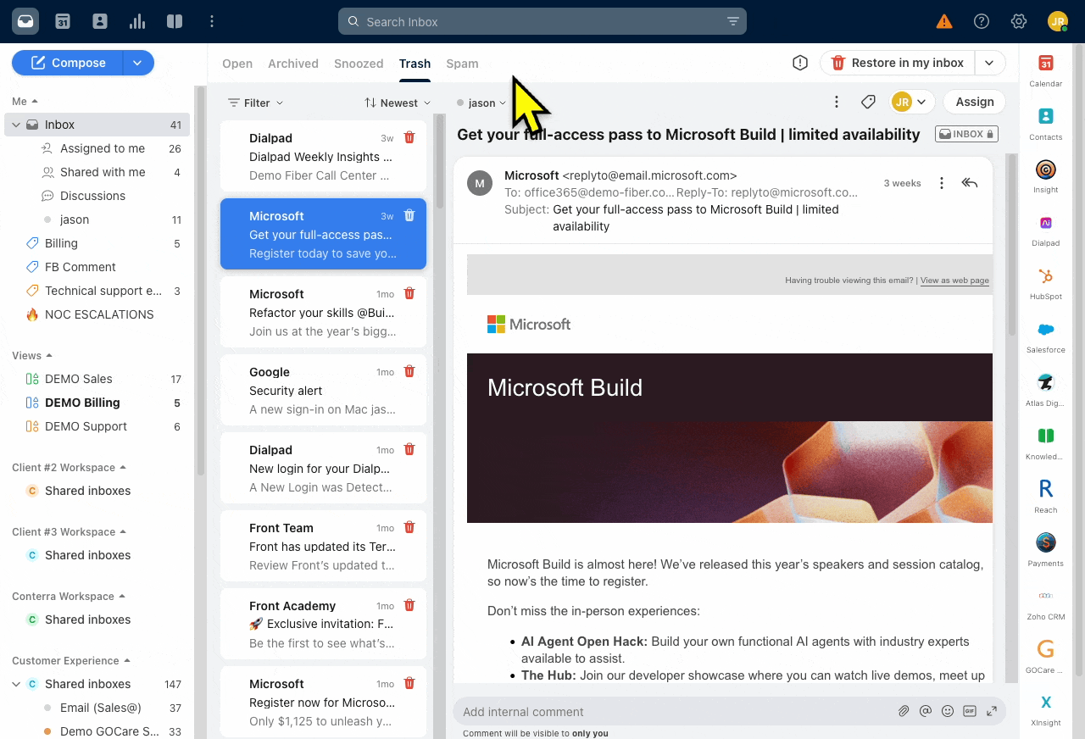
Task: Switch to the Snoozed tab
Action: [x=359, y=64]
